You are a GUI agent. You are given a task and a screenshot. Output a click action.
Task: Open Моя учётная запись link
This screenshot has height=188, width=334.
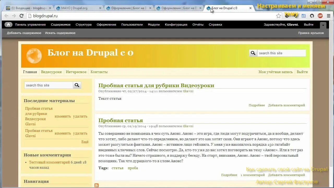click(x=276, y=72)
